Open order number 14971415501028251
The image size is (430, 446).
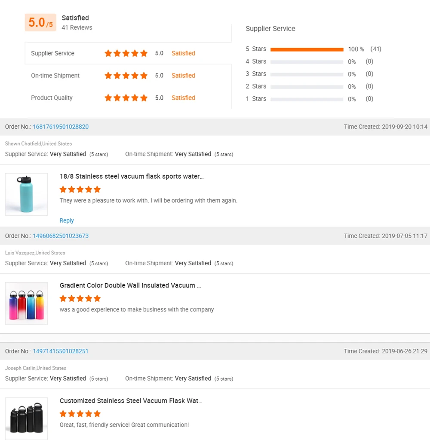(x=61, y=351)
